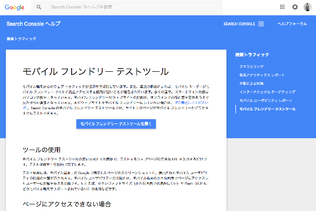Click the search magnifier icon
This screenshot has height=211, width=316.
pyautogui.click(x=39, y=7)
